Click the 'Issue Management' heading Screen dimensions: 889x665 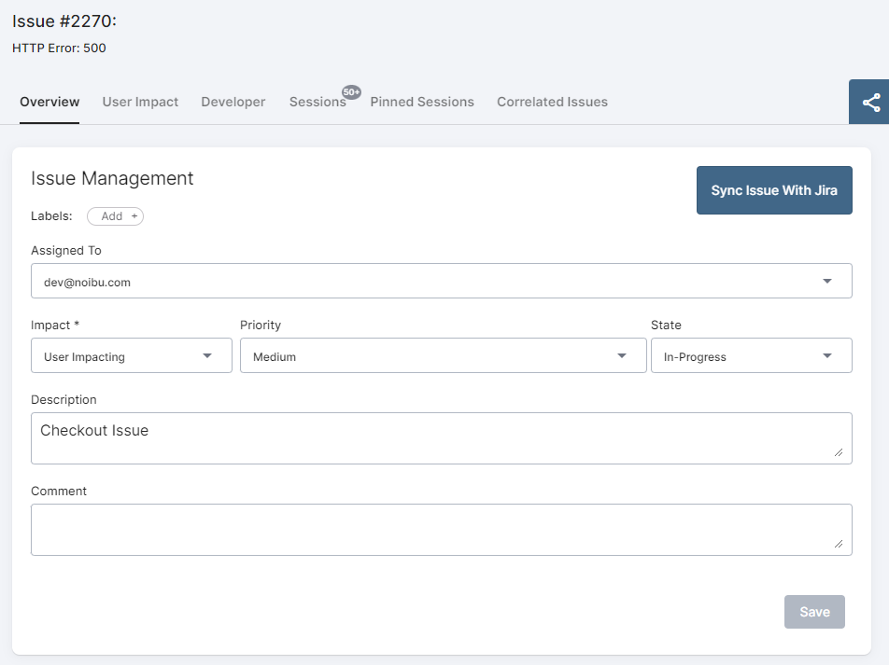[112, 178]
